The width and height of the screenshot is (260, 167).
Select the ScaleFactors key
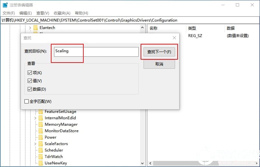pyautogui.click(x=56, y=144)
